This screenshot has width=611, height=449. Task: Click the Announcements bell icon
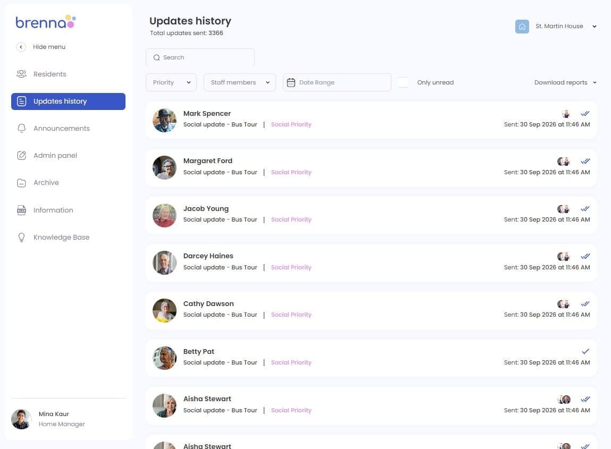[x=21, y=128]
